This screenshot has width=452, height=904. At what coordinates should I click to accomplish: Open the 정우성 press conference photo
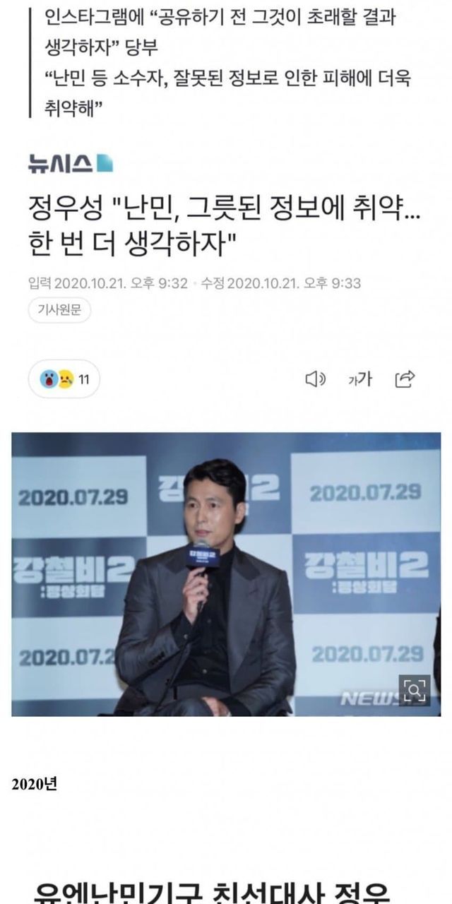point(226,574)
